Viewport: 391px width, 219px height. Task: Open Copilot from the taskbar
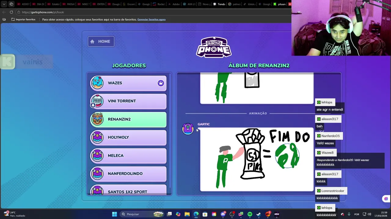(178, 214)
